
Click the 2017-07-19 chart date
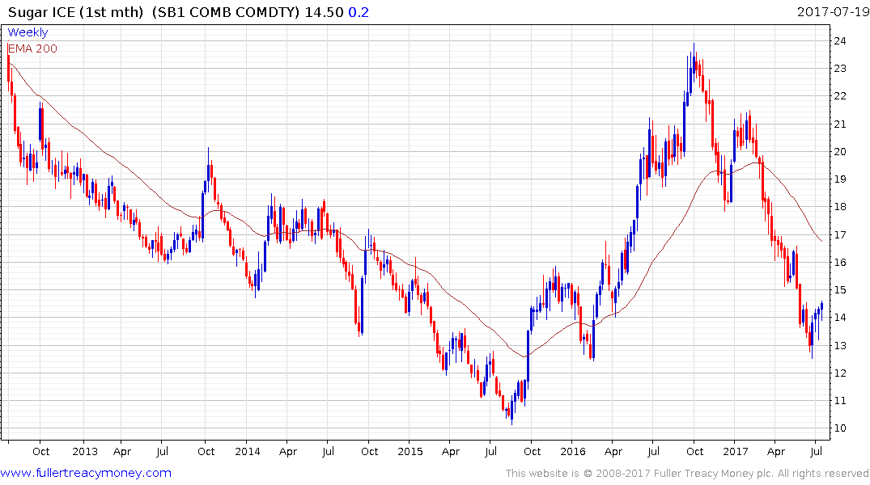pos(830,12)
